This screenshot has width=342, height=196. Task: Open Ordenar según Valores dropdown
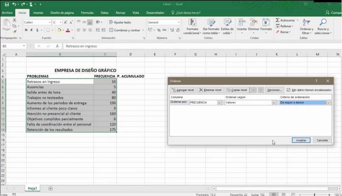point(274,103)
